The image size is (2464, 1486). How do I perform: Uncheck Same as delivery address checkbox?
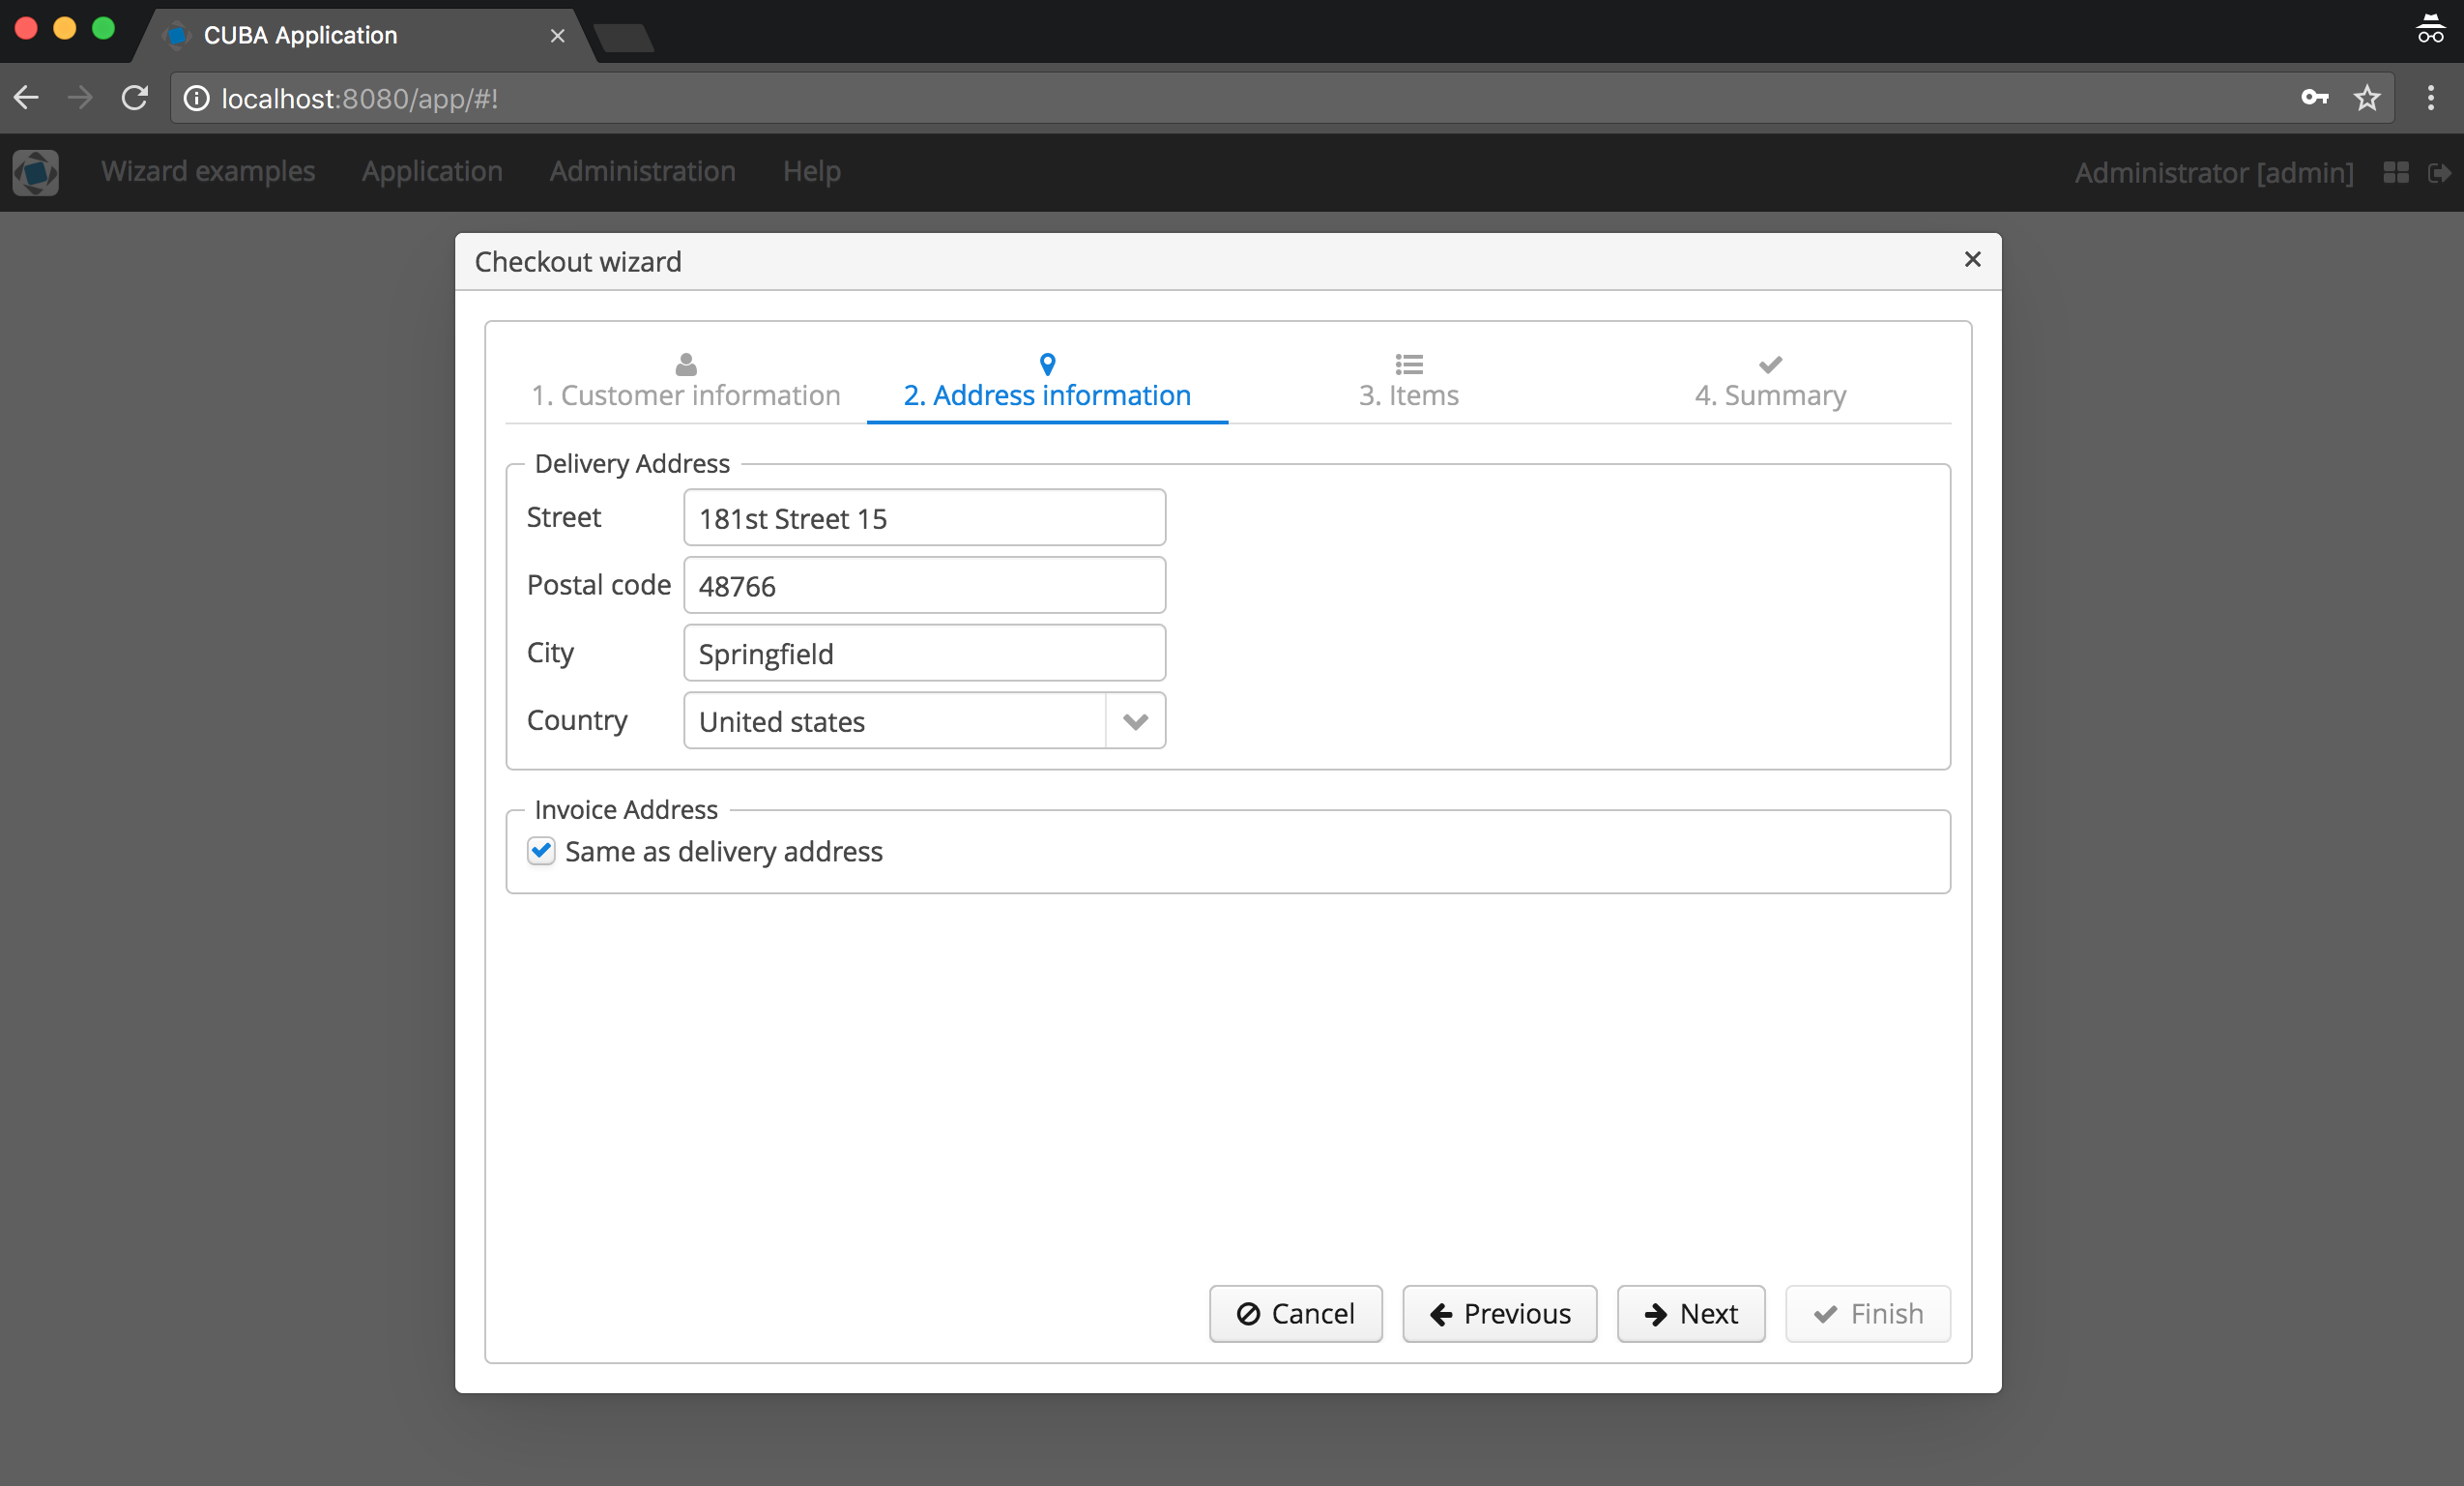click(x=541, y=851)
